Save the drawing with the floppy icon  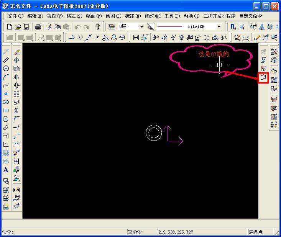26,27
